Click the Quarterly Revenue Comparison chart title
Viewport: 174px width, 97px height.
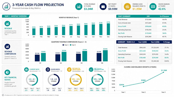[x=69, y=42]
